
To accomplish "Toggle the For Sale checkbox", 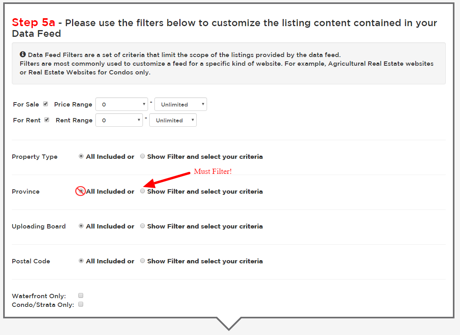I will (46, 104).
